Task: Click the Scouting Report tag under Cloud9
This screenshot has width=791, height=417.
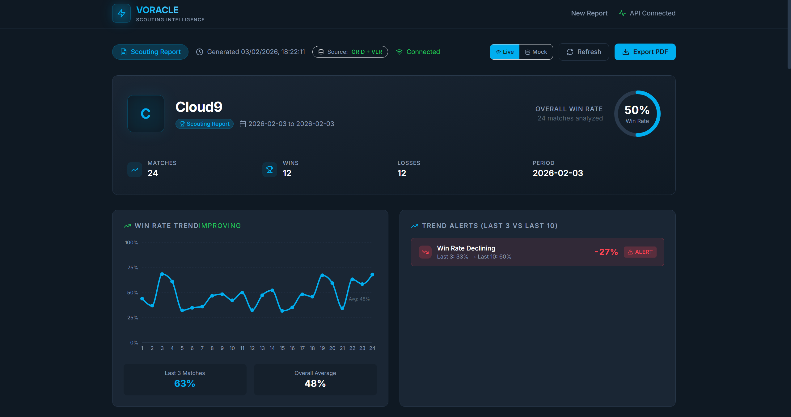Action: click(x=204, y=124)
